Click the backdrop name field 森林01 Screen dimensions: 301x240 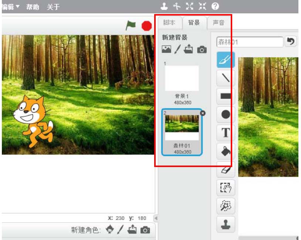pos(250,42)
